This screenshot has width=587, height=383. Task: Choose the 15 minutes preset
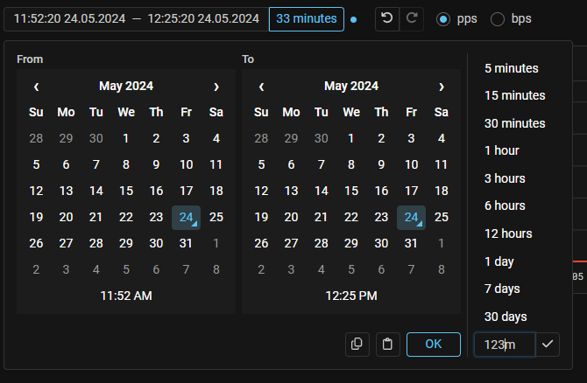pyautogui.click(x=515, y=95)
